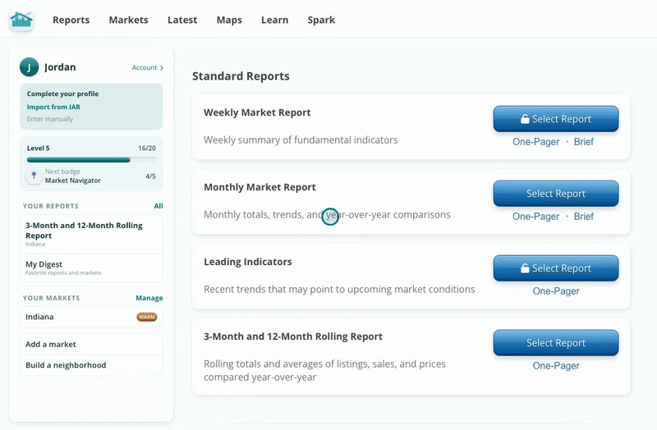Open My Digest in sidebar
Screen dimensions: 657x430
pyautogui.click(x=91, y=268)
